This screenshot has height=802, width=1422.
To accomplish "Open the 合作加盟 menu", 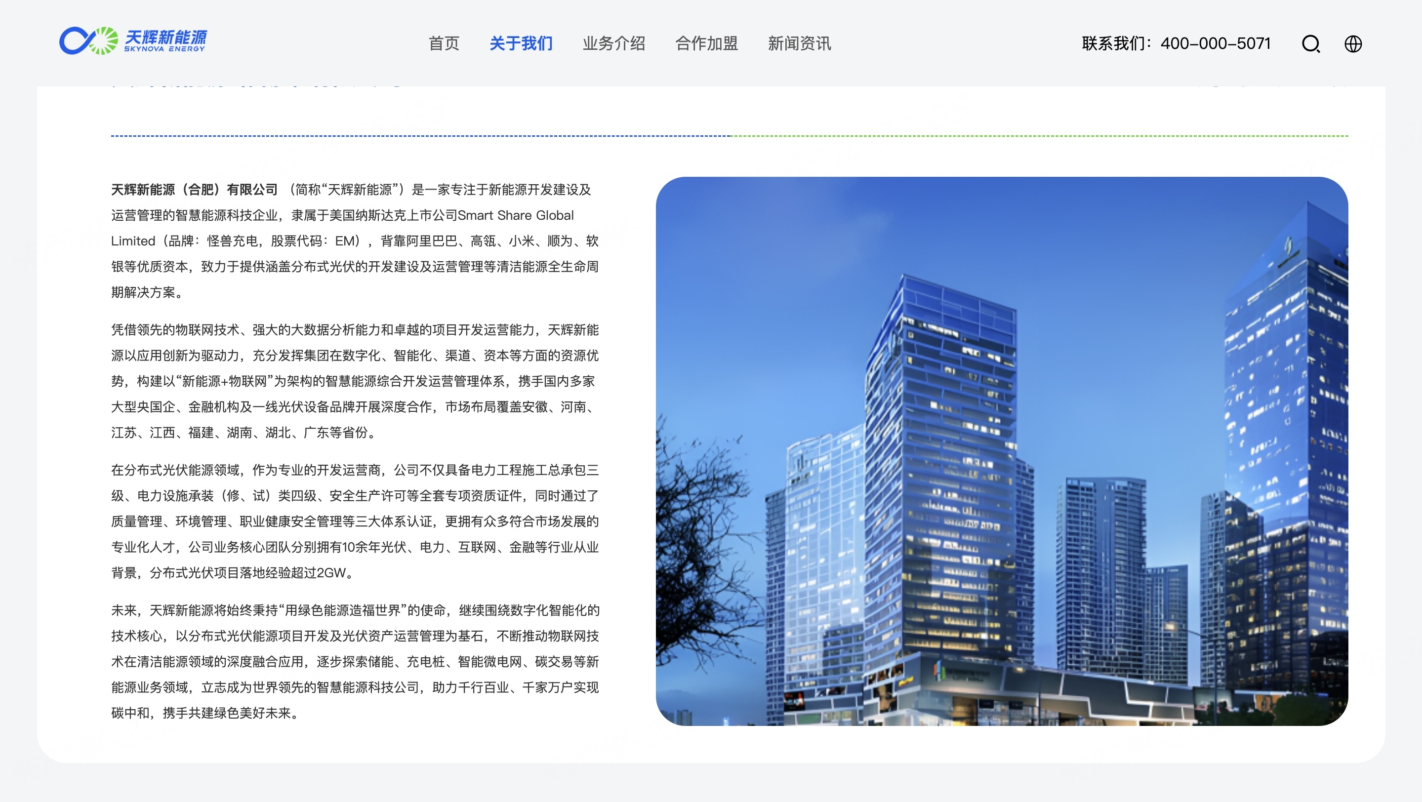I will (707, 43).
